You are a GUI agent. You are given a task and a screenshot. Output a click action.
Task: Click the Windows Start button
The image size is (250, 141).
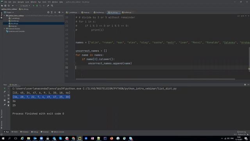pos(3,138)
